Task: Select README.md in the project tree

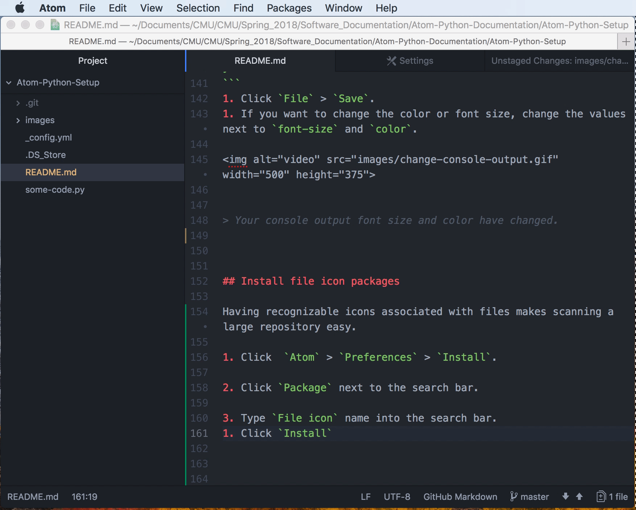Action: (93, 172)
